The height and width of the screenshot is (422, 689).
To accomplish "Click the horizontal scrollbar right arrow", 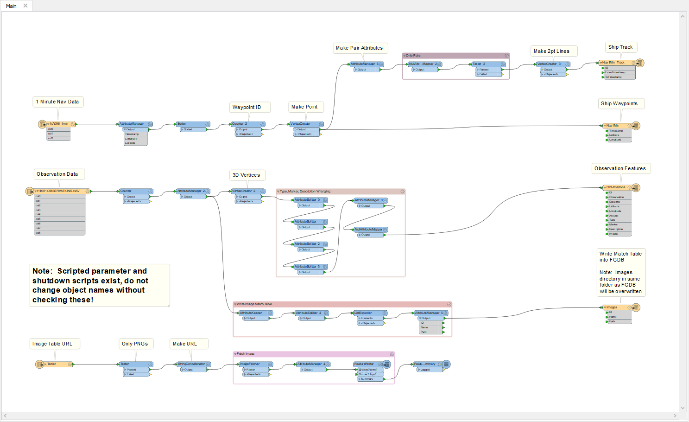I will click(x=675, y=416).
